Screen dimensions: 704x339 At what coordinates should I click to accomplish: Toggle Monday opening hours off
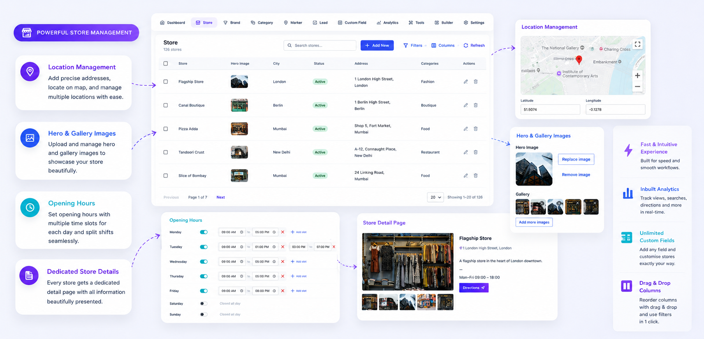pos(204,232)
